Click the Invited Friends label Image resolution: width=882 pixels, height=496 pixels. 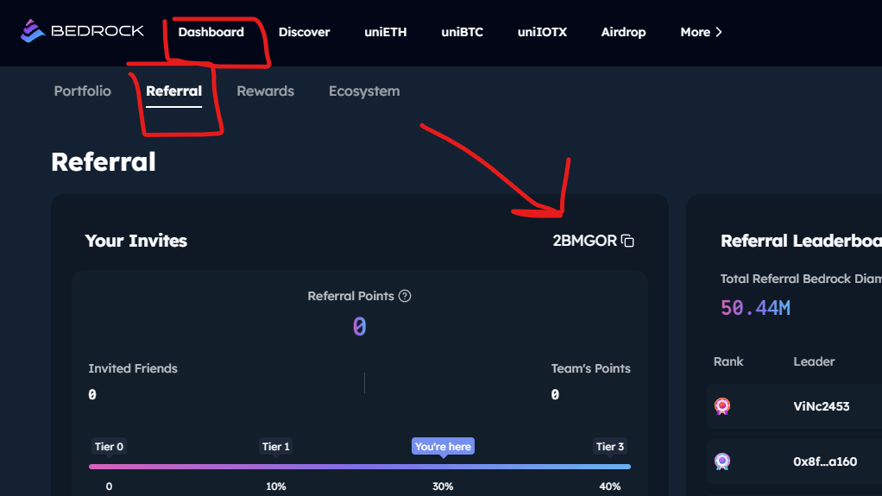(133, 368)
